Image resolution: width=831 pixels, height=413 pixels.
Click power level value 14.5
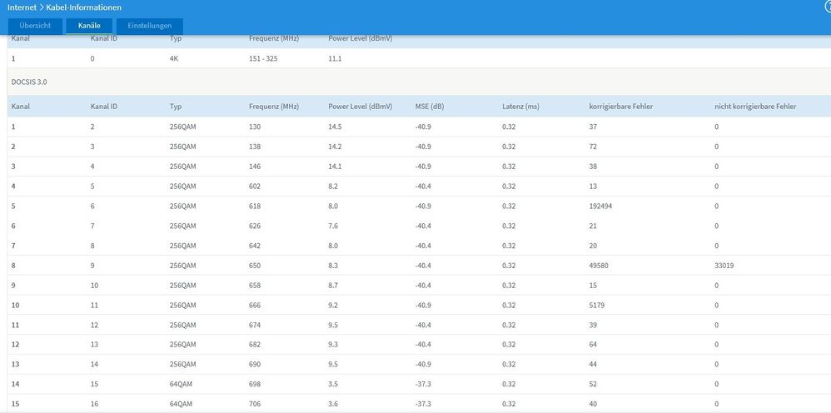336,127
